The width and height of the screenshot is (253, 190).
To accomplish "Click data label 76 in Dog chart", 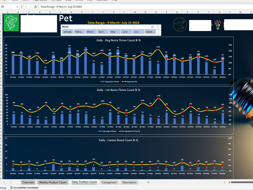I will pyautogui.click(x=118, y=48).
